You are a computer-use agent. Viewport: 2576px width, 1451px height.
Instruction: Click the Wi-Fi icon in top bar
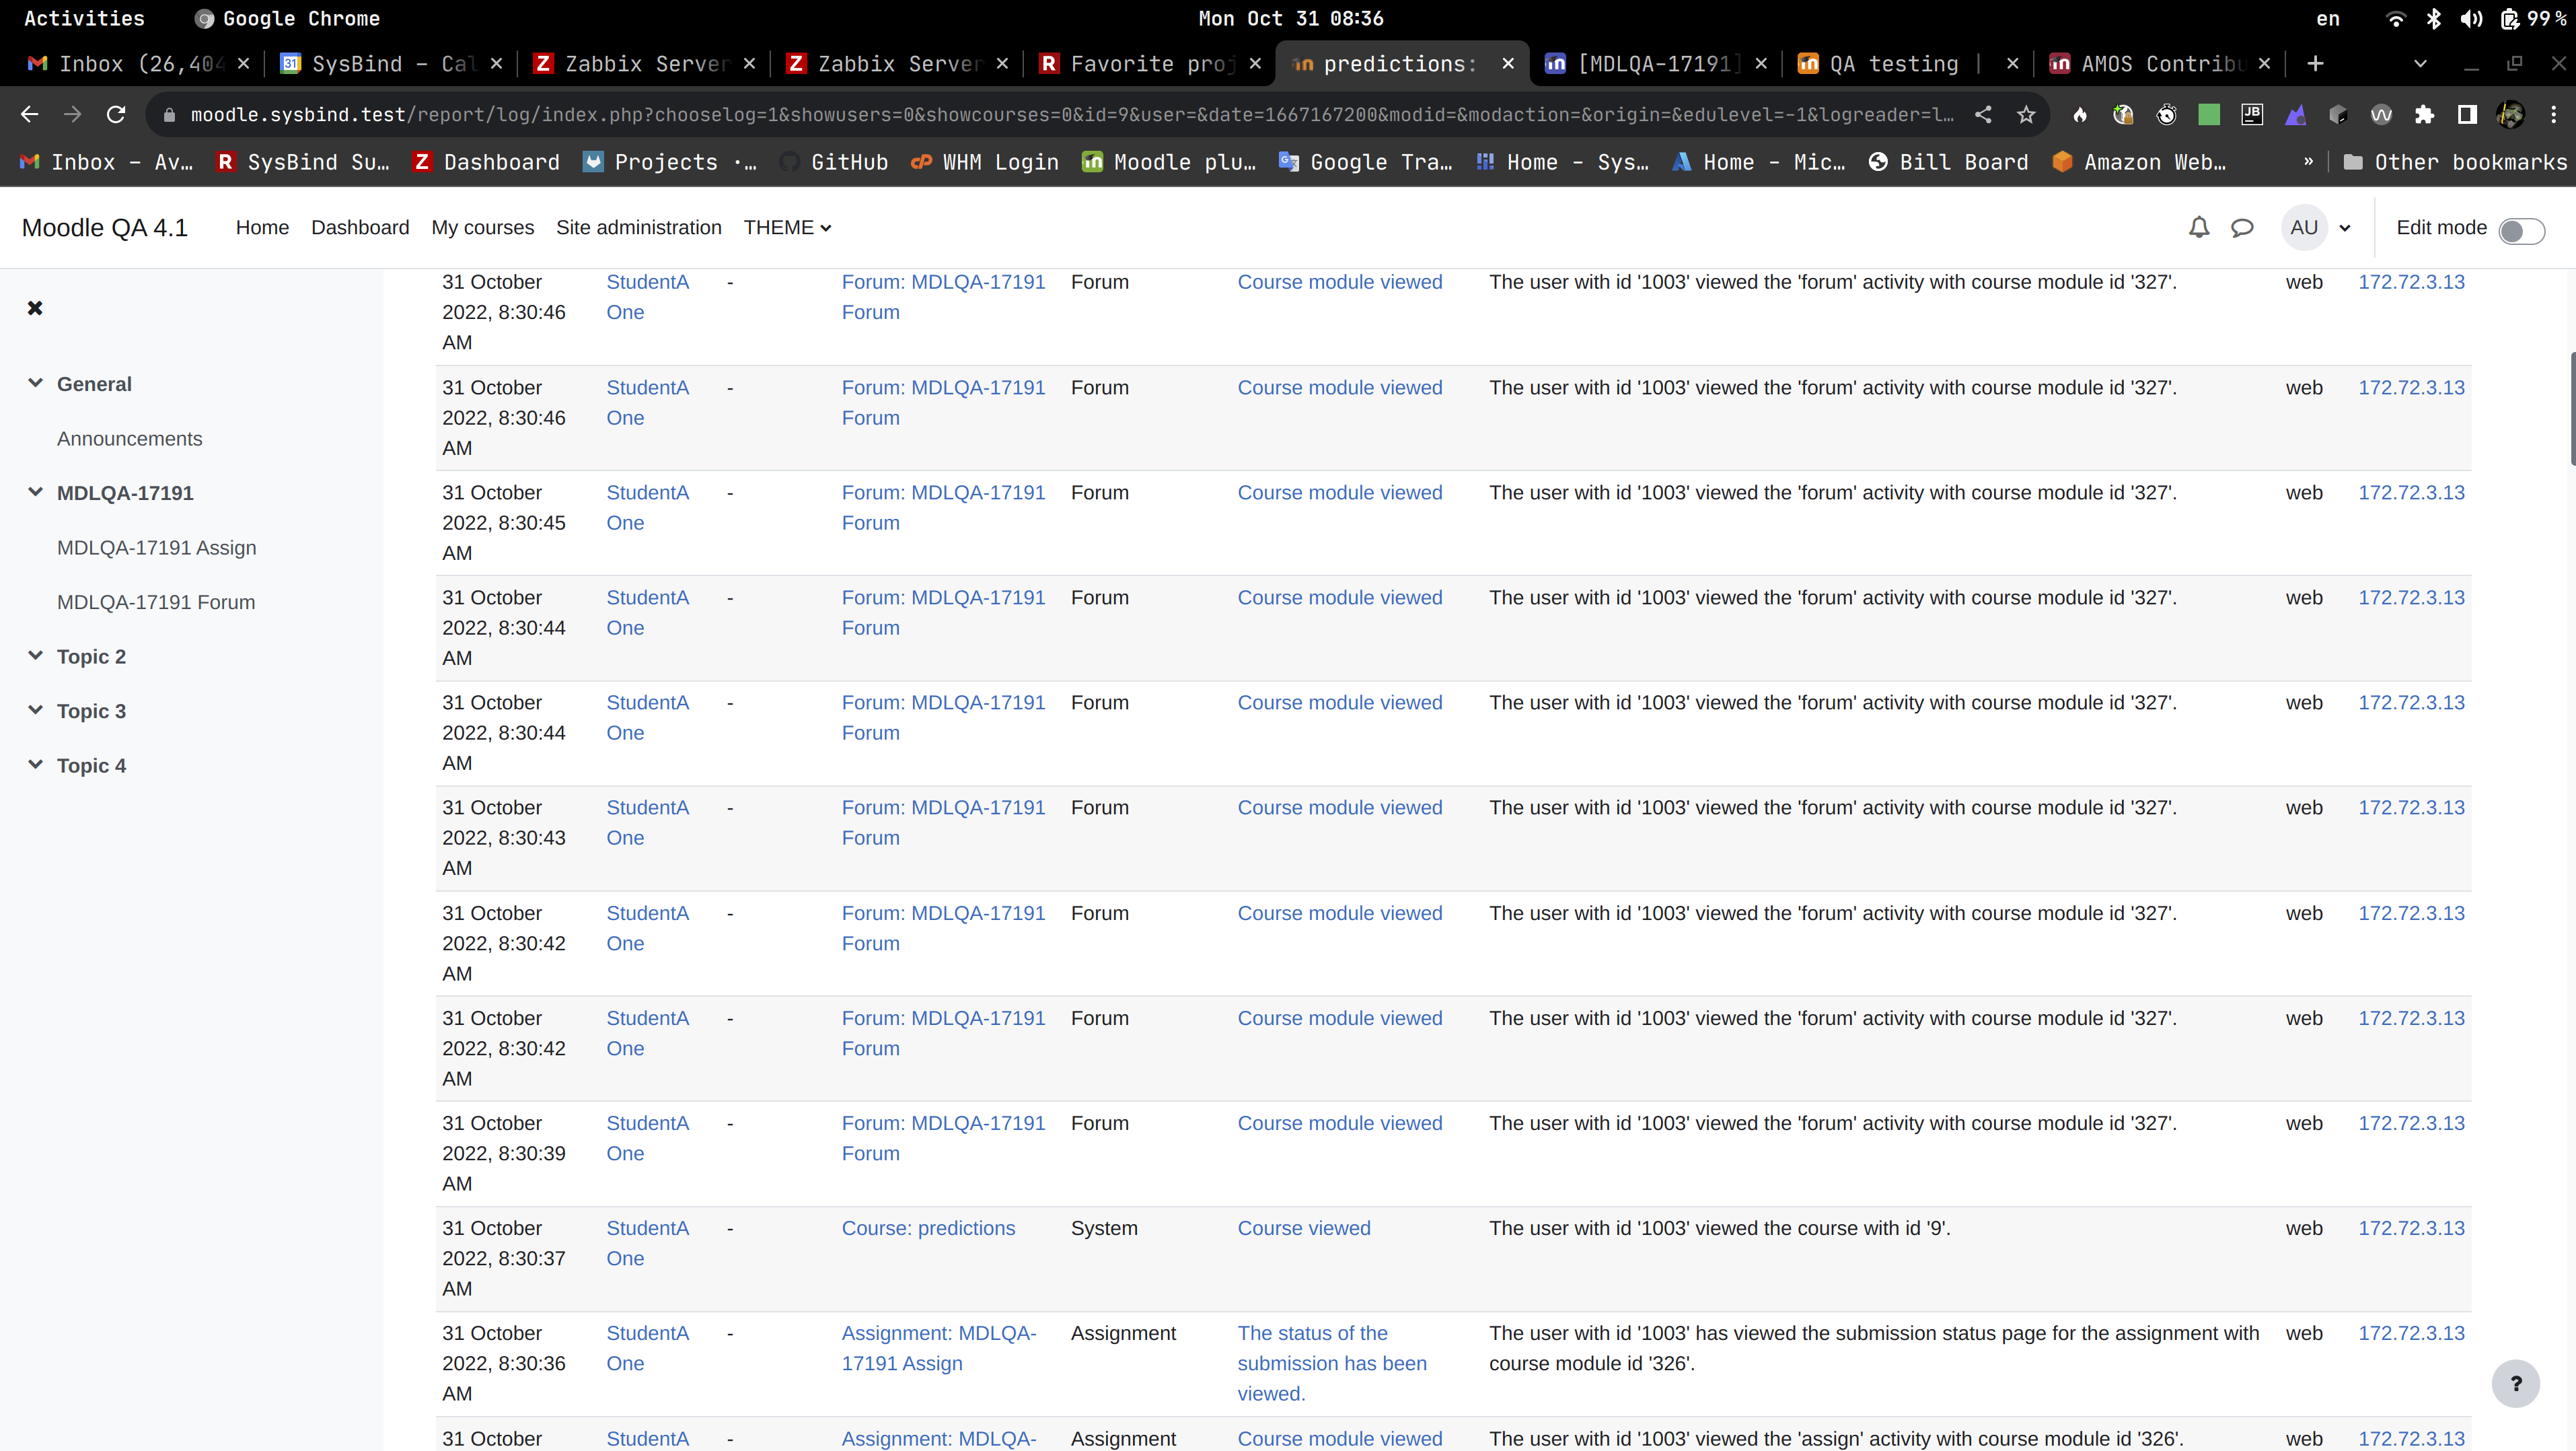(x=2395, y=19)
